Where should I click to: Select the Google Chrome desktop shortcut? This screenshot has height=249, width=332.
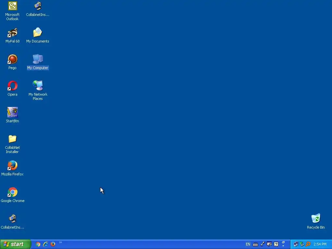(x=12, y=195)
